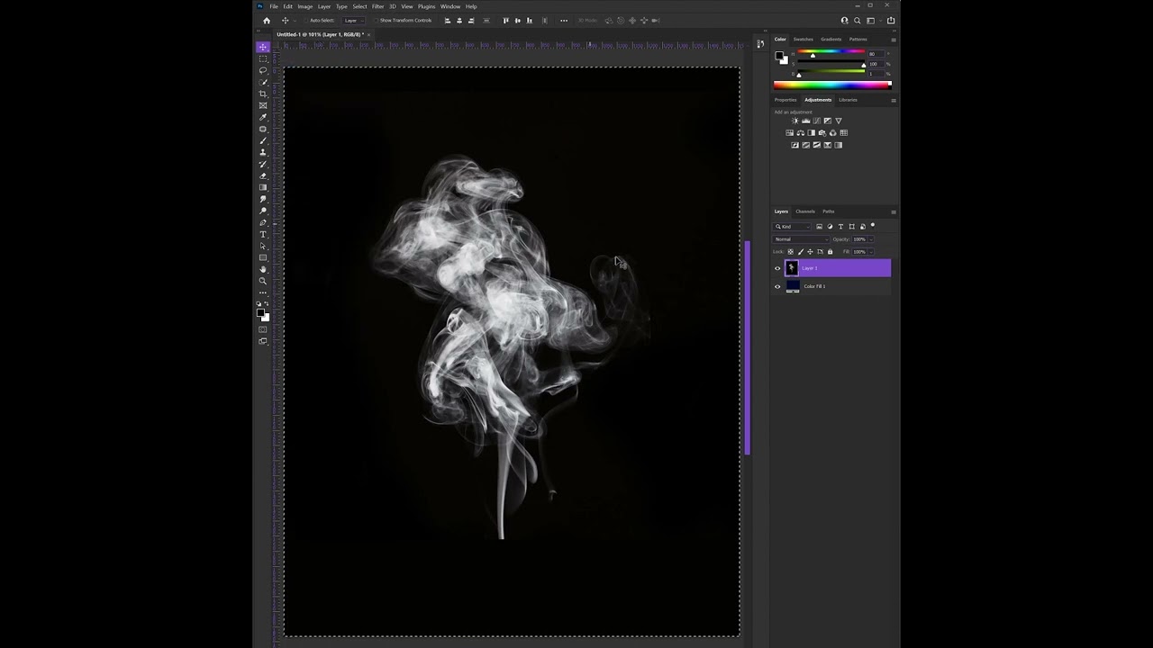
Task: Select the Lasso tool
Action: point(263,70)
